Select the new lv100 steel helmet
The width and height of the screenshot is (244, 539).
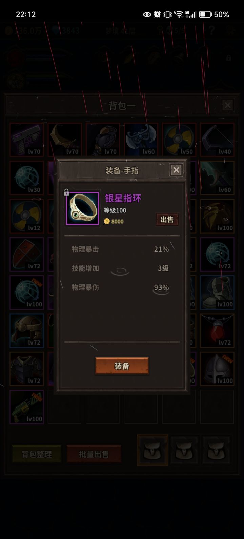pyautogui.click(x=217, y=369)
